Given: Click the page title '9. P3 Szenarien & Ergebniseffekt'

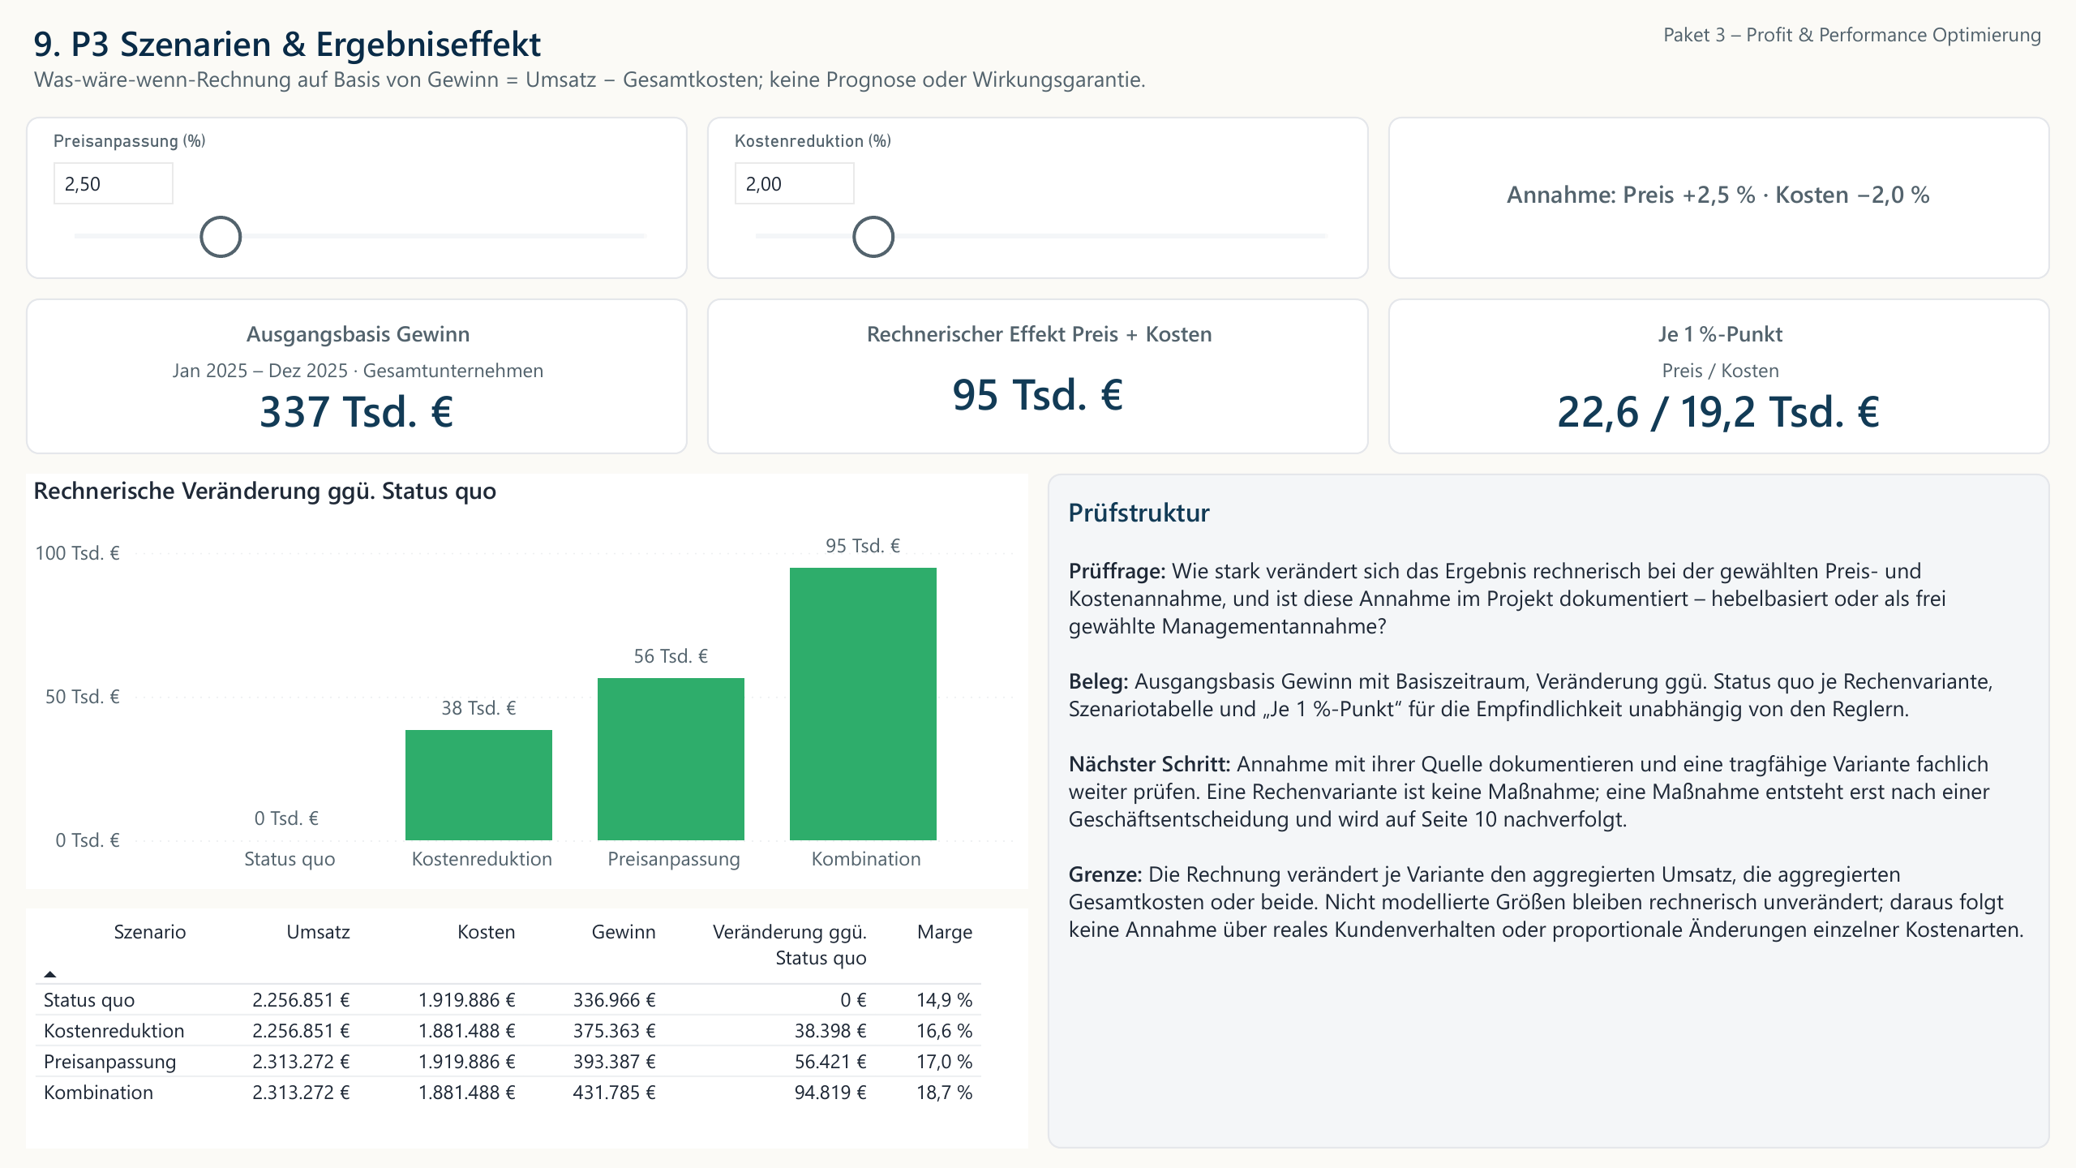Looking at the screenshot, I should [x=287, y=44].
